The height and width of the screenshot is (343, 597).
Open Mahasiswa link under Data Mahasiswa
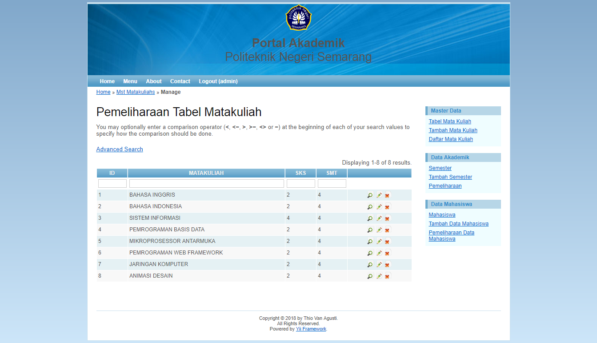(x=442, y=215)
